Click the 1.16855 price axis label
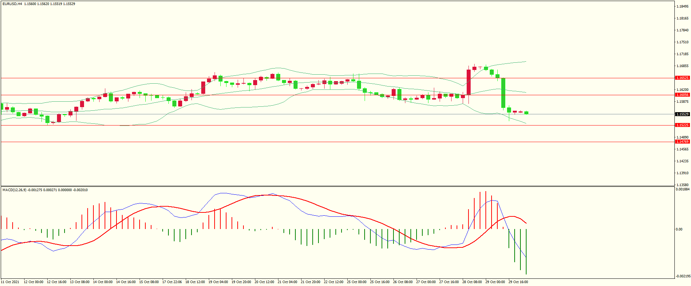Screen dimensions: 691x286 point(682,66)
